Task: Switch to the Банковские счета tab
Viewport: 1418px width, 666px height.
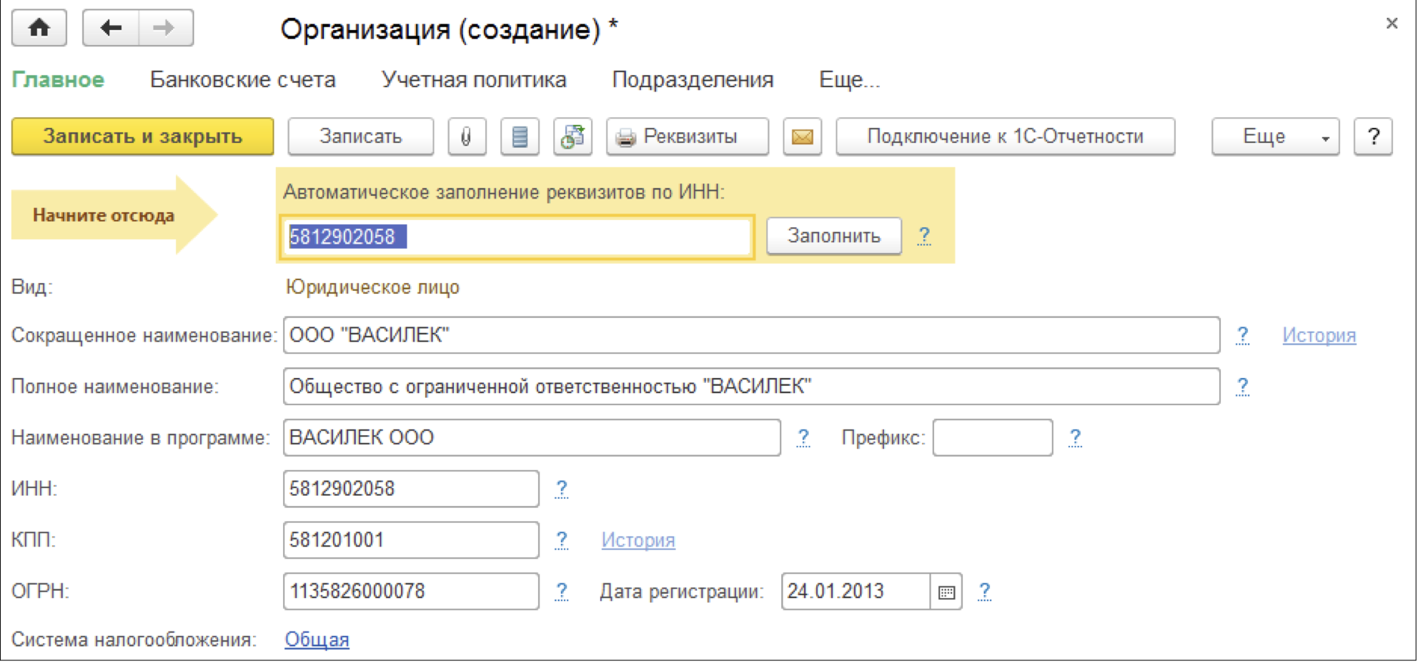Action: coord(242,79)
